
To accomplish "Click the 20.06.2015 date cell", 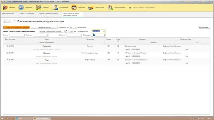I will click(10, 60).
